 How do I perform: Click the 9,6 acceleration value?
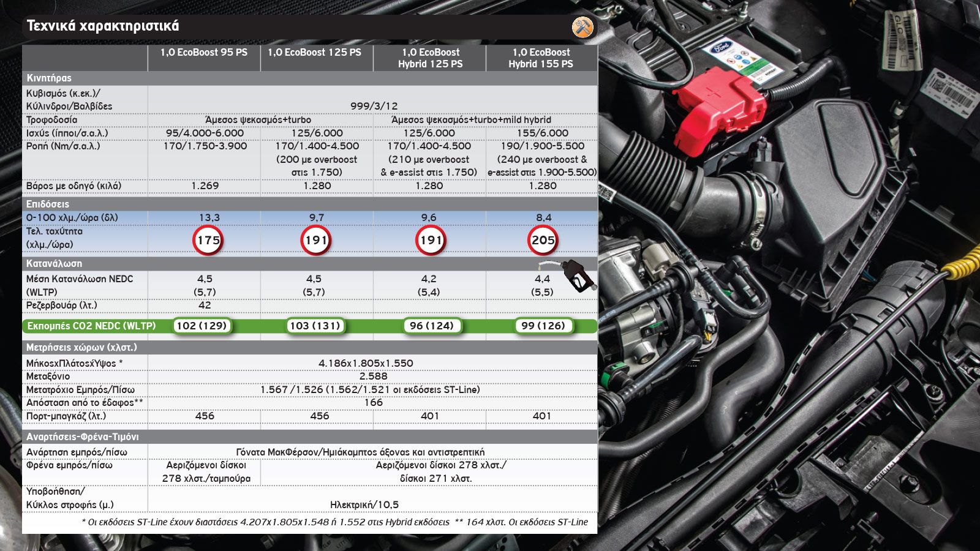[x=429, y=217]
